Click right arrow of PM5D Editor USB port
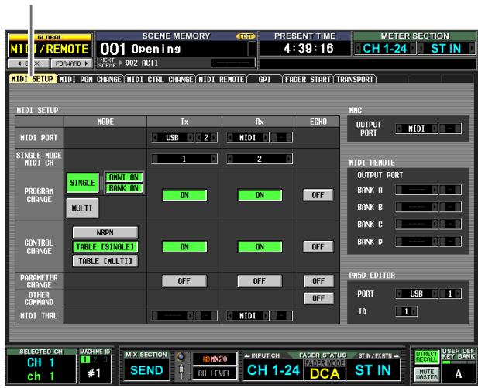 (435, 294)
